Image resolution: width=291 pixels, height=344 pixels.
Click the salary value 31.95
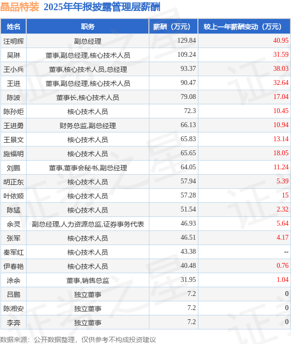click(x=188, y=279)
